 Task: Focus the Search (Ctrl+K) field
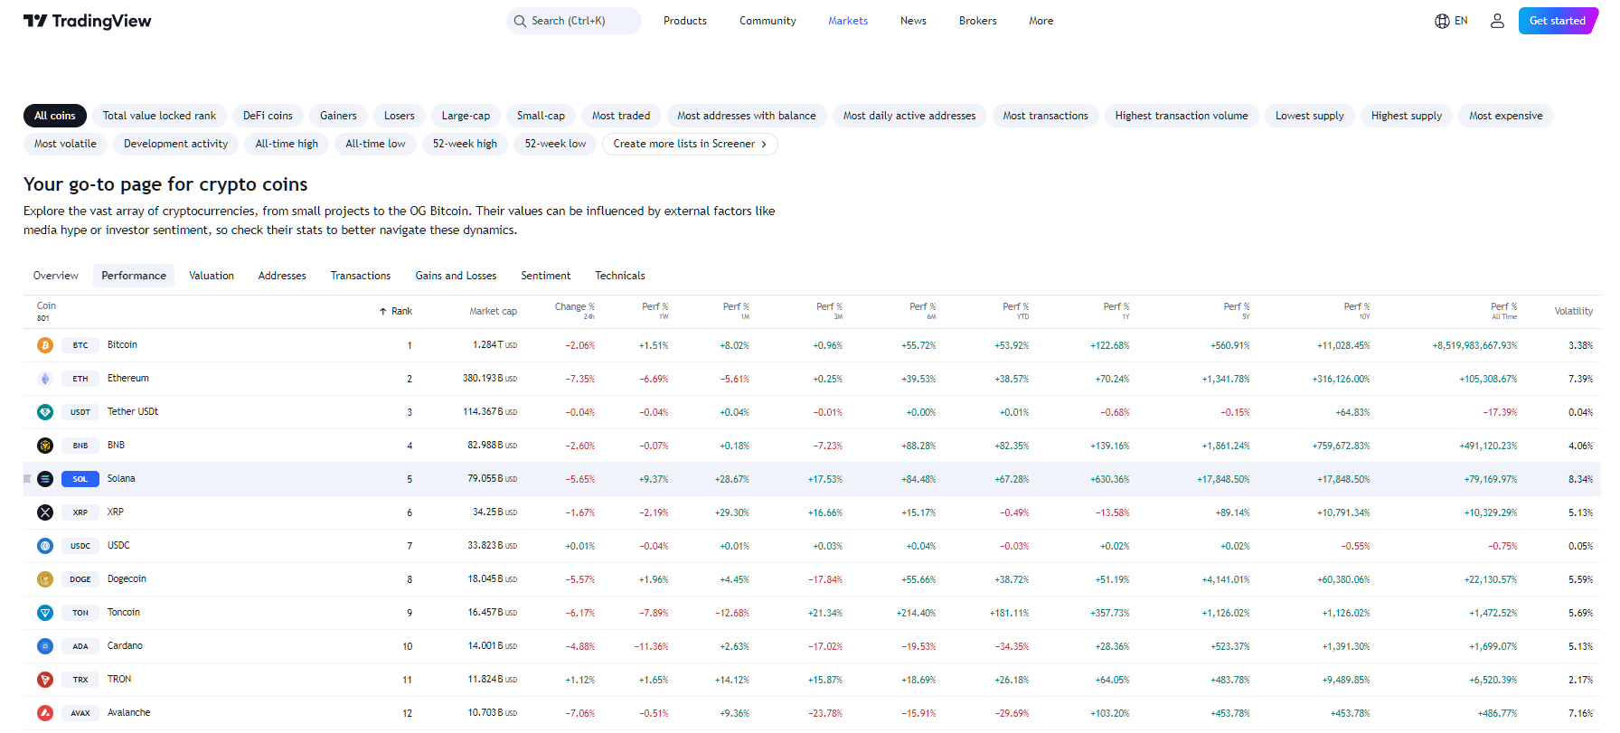click(574, 21)
